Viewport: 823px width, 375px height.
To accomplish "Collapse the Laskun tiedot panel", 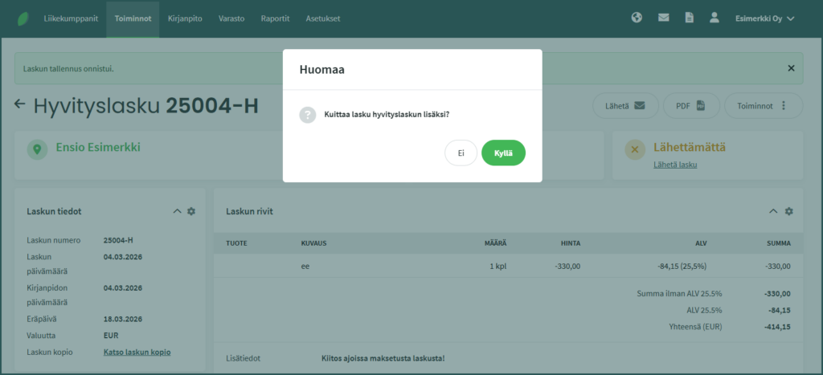I will tap(177, 211).
